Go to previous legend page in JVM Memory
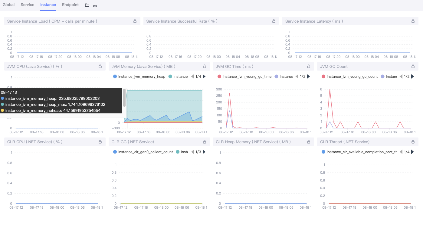 click(192, 77)
